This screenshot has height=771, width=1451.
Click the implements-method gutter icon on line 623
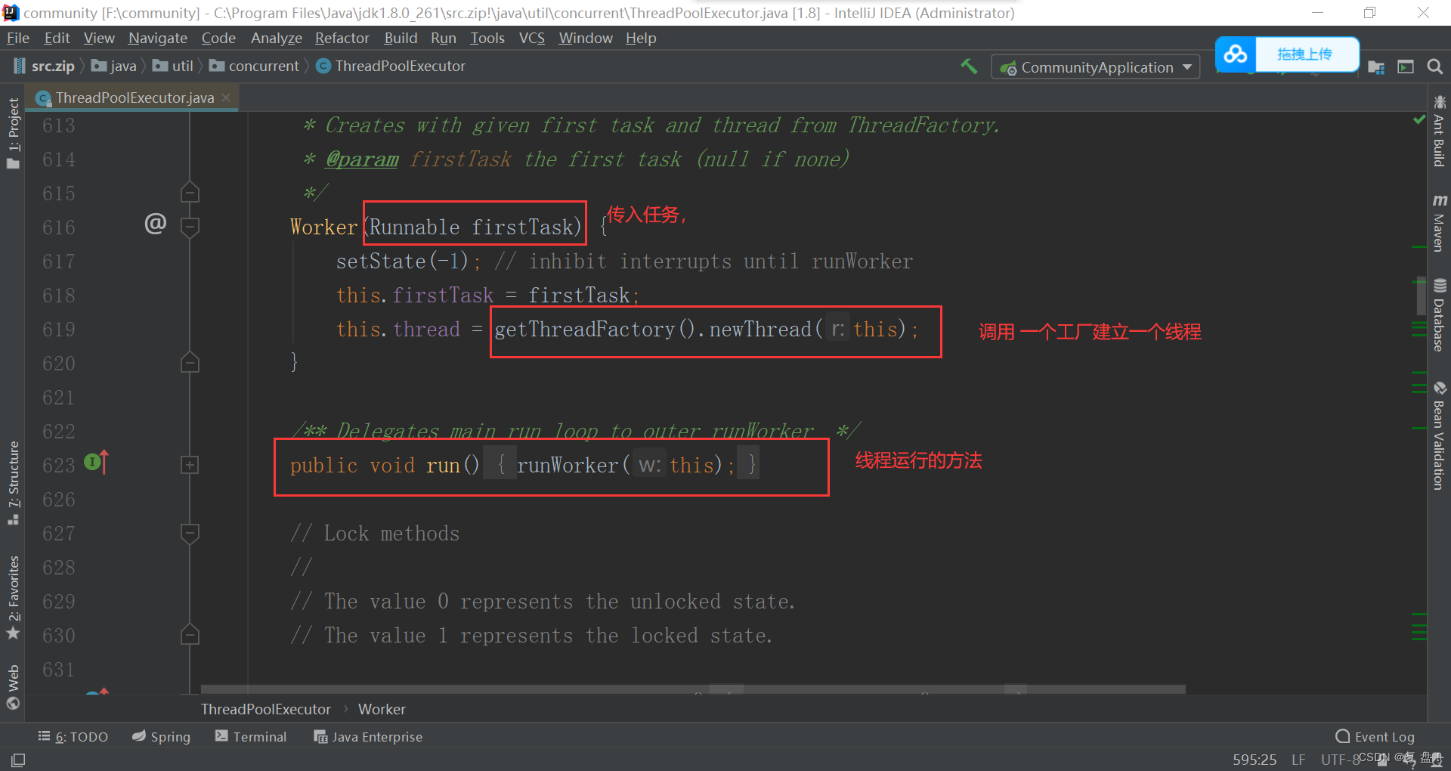97,462
